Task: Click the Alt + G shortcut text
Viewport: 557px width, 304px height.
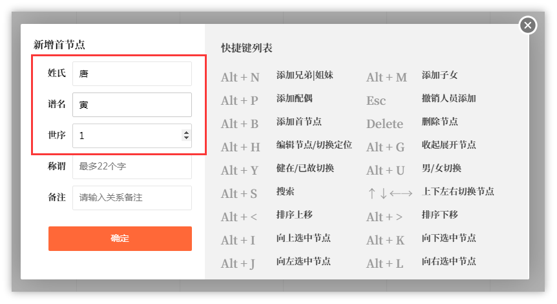Action: (x=385, y=147)
